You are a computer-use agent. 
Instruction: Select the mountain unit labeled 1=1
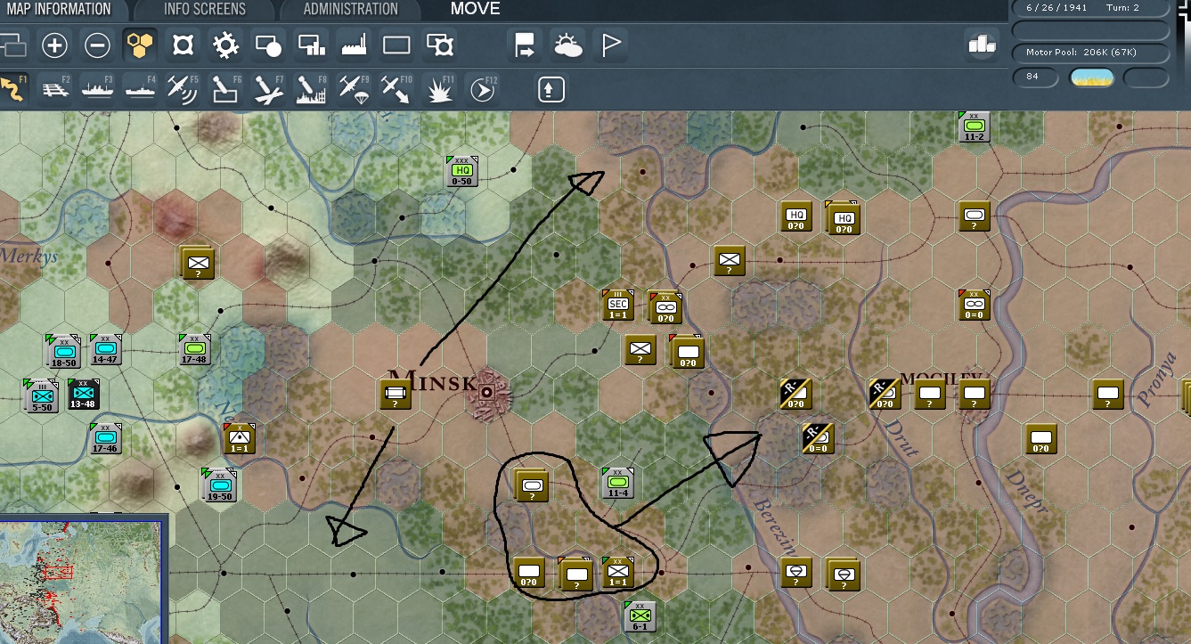[x=239, y=438]
